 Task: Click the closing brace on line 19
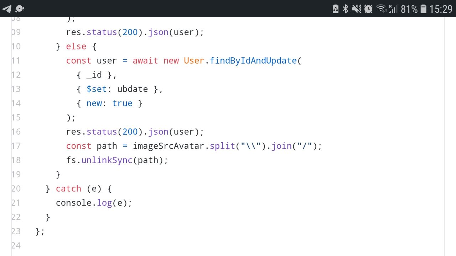click(58, 175)
